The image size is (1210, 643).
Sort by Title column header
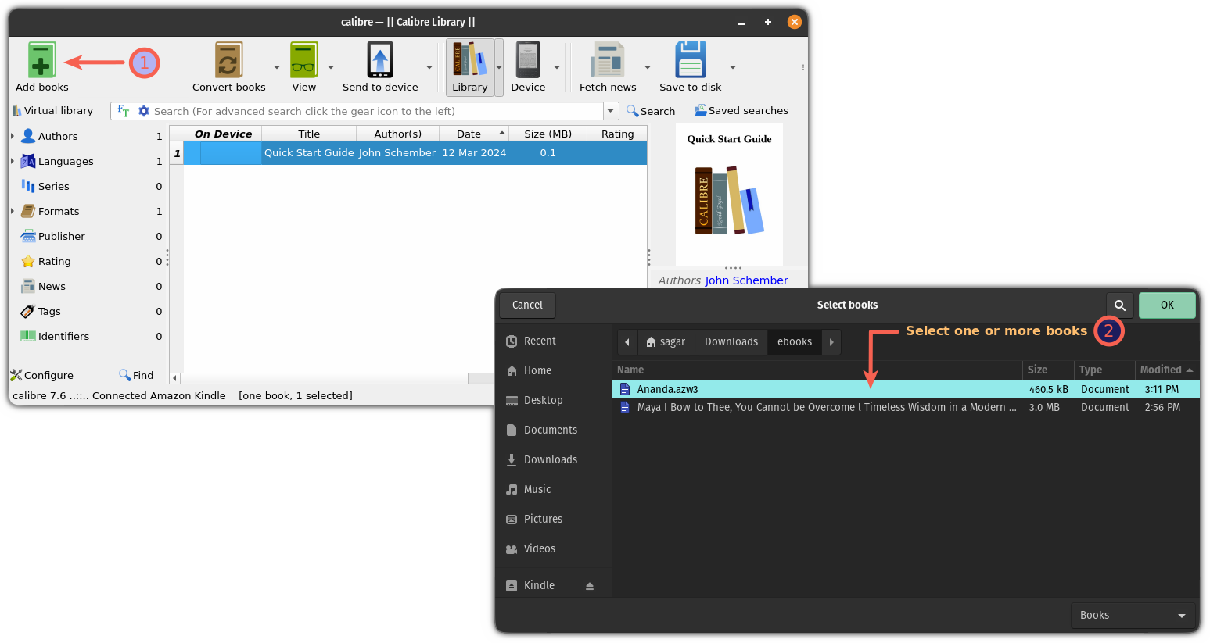309,134
